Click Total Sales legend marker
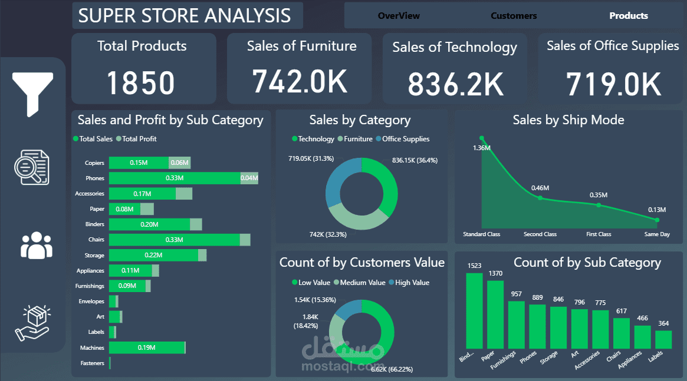Viewport: 687px width, 381px height. point(76,138)
